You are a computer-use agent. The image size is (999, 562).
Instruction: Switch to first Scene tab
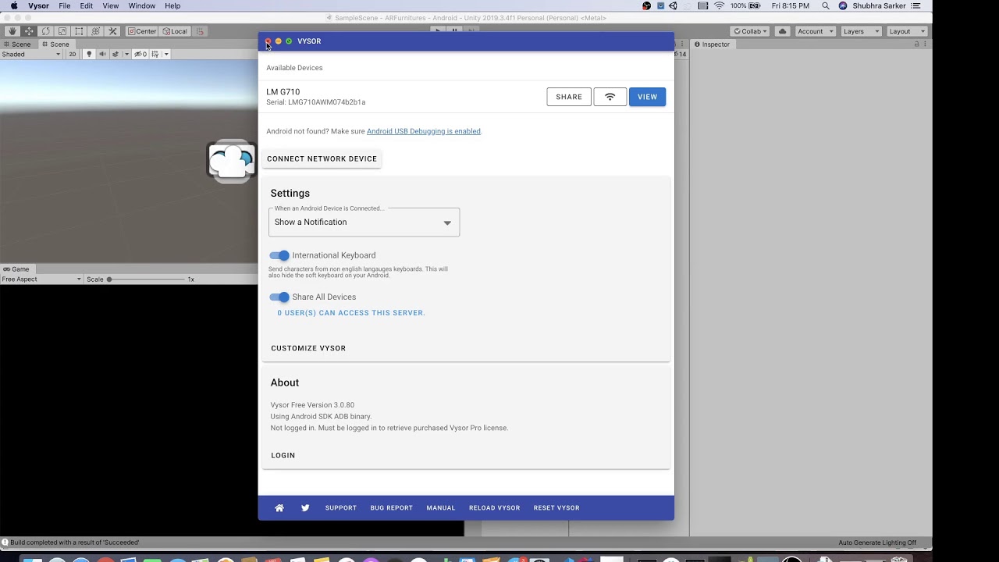click(16, 44)
